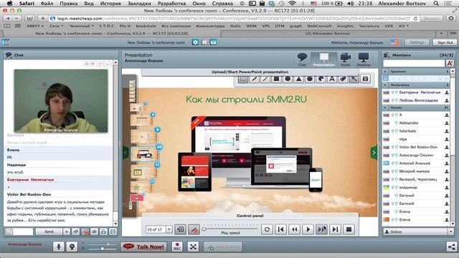Click the lock icon in chat toolbar

(103, 231)
